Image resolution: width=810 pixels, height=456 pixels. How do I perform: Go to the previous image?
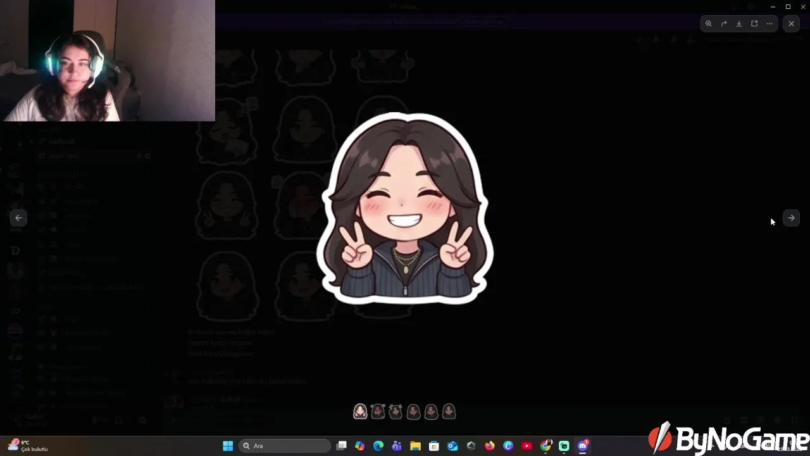click(x=18, y=218)
